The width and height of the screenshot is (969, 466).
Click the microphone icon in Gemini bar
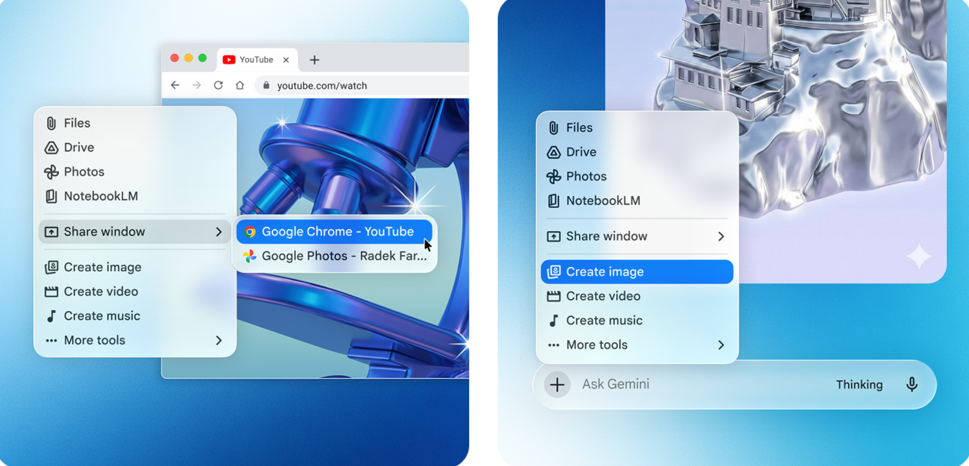pos(911,384)
